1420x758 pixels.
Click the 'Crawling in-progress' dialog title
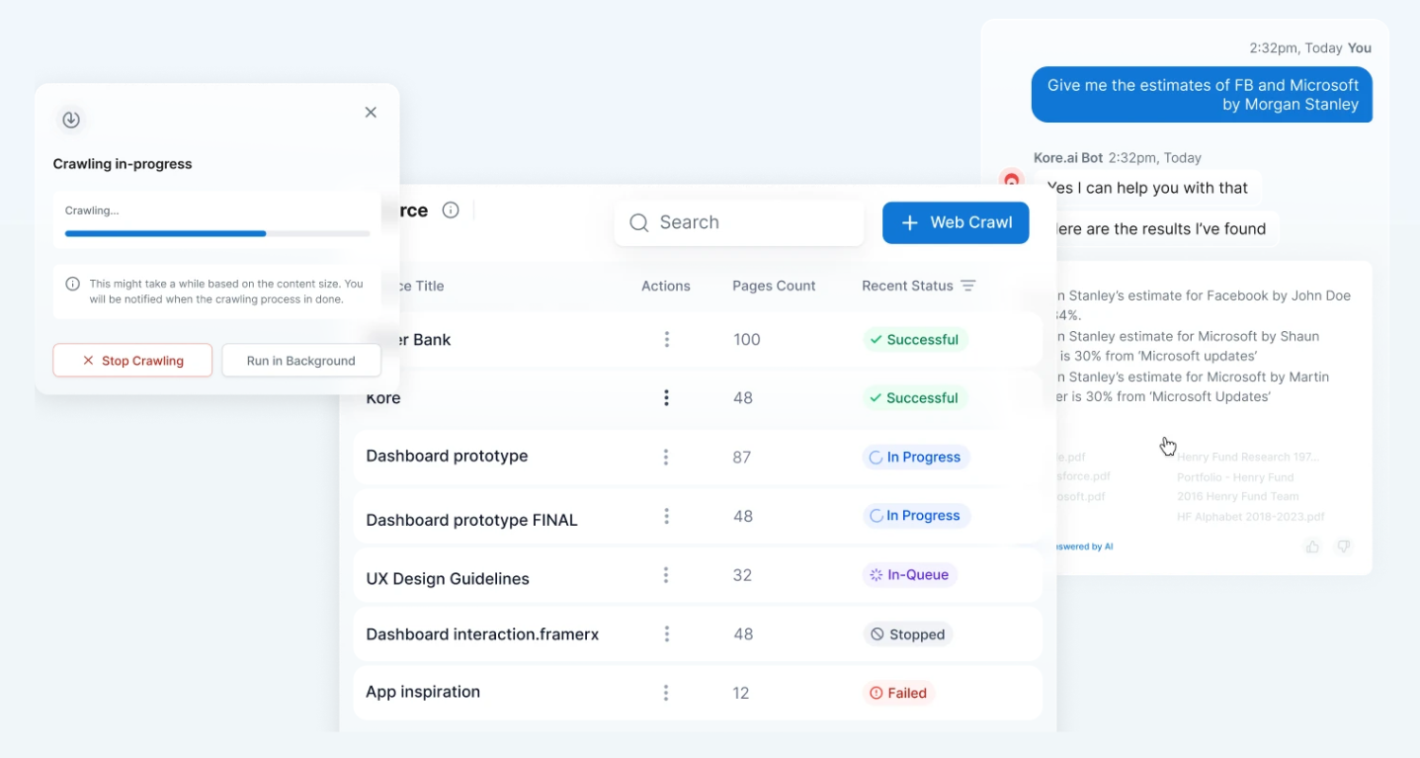[x=123, y=164]
